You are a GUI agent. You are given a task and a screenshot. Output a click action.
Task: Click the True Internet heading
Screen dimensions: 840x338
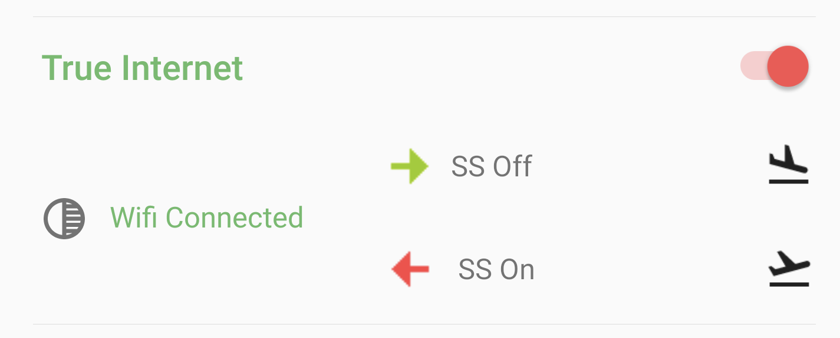point(142,68)
